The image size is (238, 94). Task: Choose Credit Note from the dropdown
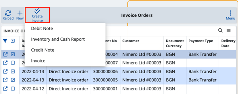(x=43, y=50)
